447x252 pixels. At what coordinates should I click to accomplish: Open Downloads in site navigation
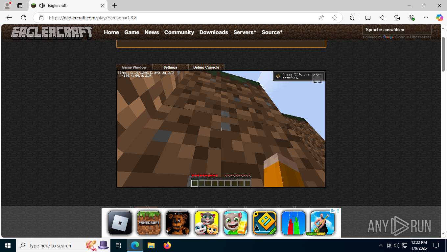pyautogui.click(x=214, y=32)
